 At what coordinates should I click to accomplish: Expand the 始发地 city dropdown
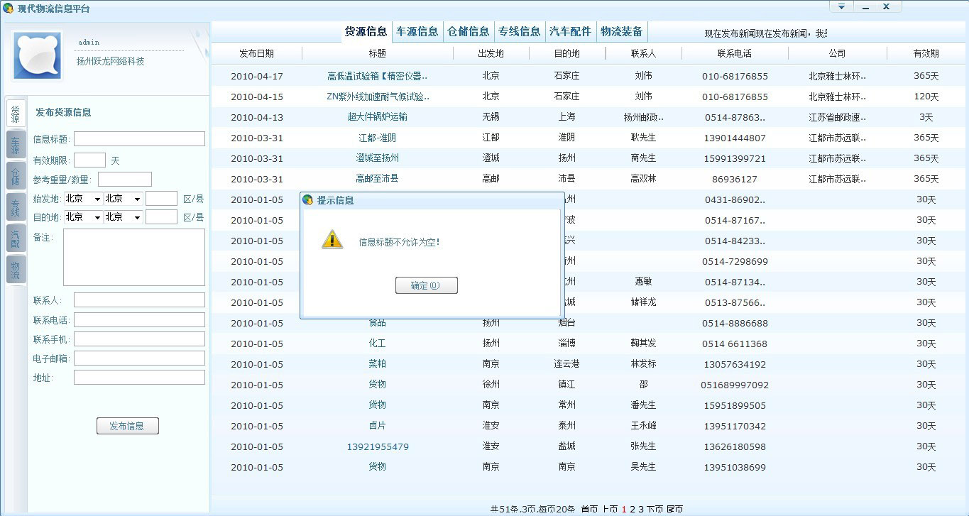pyautogui.click(x=124, y=199)
